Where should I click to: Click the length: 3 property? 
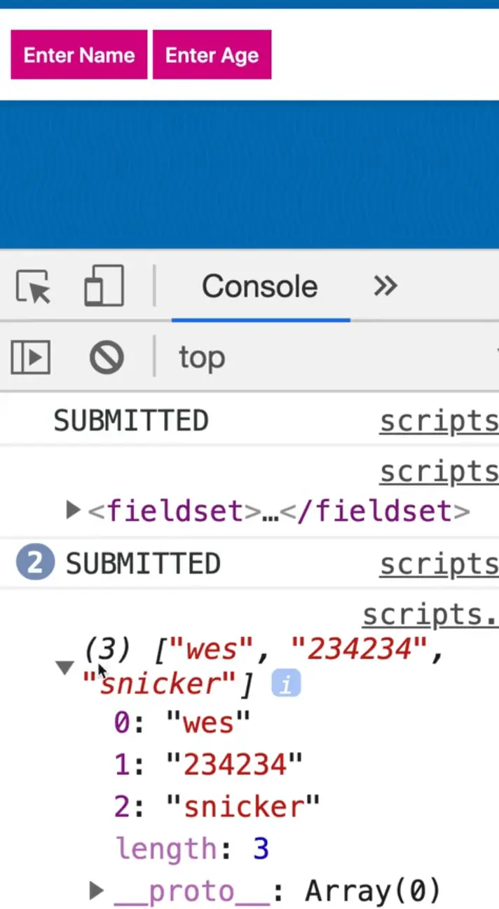192,849
